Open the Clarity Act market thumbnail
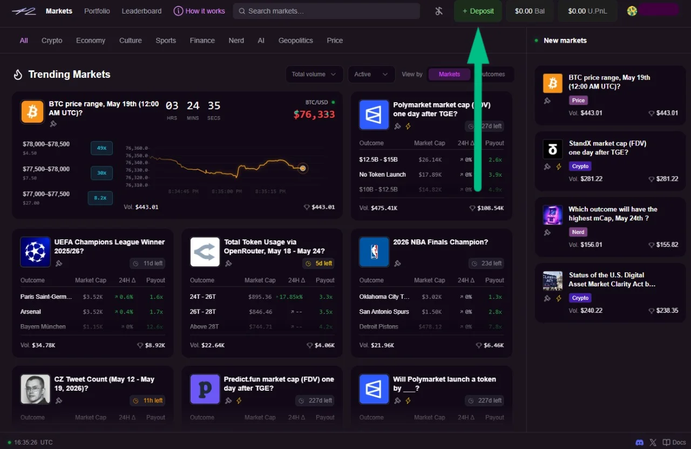691x449 pixels. point(552,281)
